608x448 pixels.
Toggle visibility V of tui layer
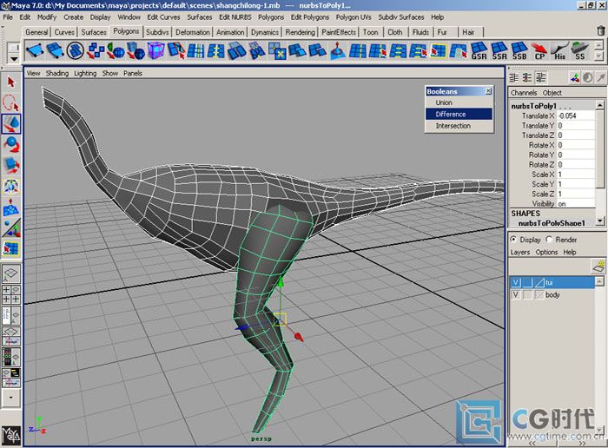pyautogui.click(x=515, y=282)
